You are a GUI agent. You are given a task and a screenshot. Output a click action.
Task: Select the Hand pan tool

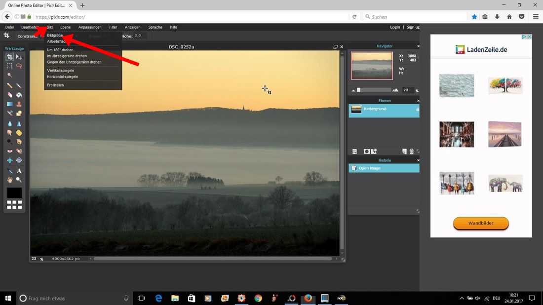pos(10,180)
